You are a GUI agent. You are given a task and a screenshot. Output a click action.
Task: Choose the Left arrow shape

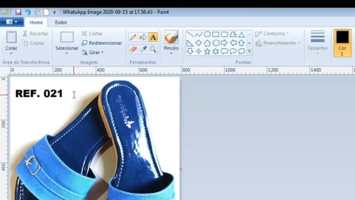click(x=233, y=43)
